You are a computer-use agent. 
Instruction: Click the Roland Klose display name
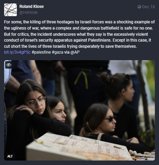pyautogui.click(x=32, y=7)
